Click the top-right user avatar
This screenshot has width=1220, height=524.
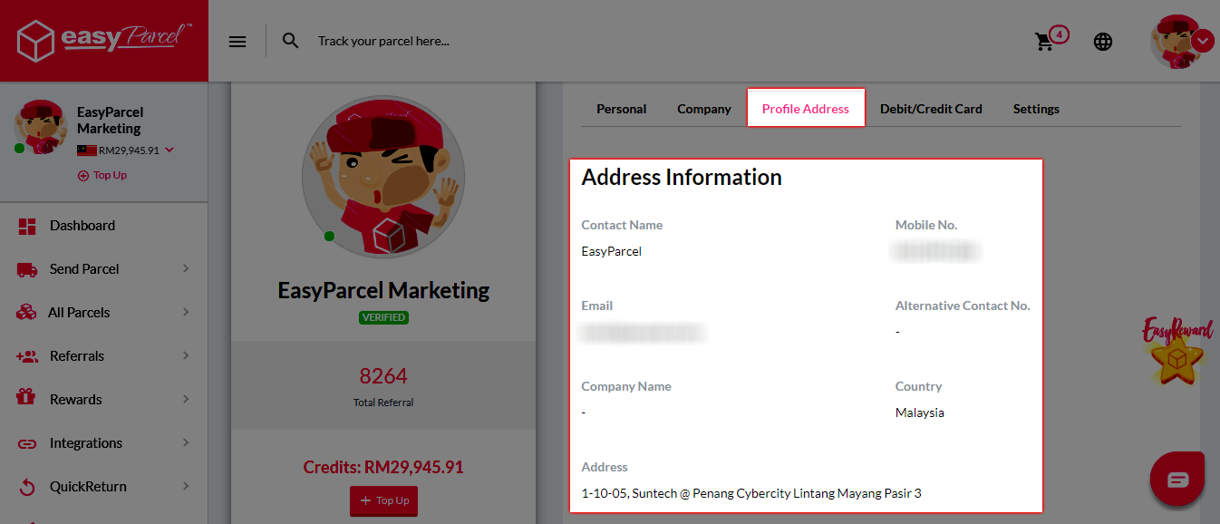pos(1176,42)
